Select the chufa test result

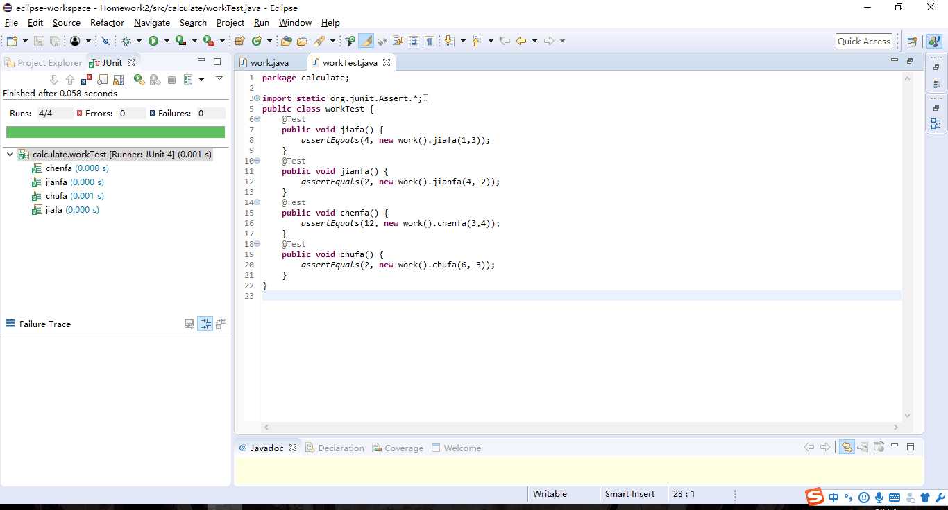tap(68, 196)
